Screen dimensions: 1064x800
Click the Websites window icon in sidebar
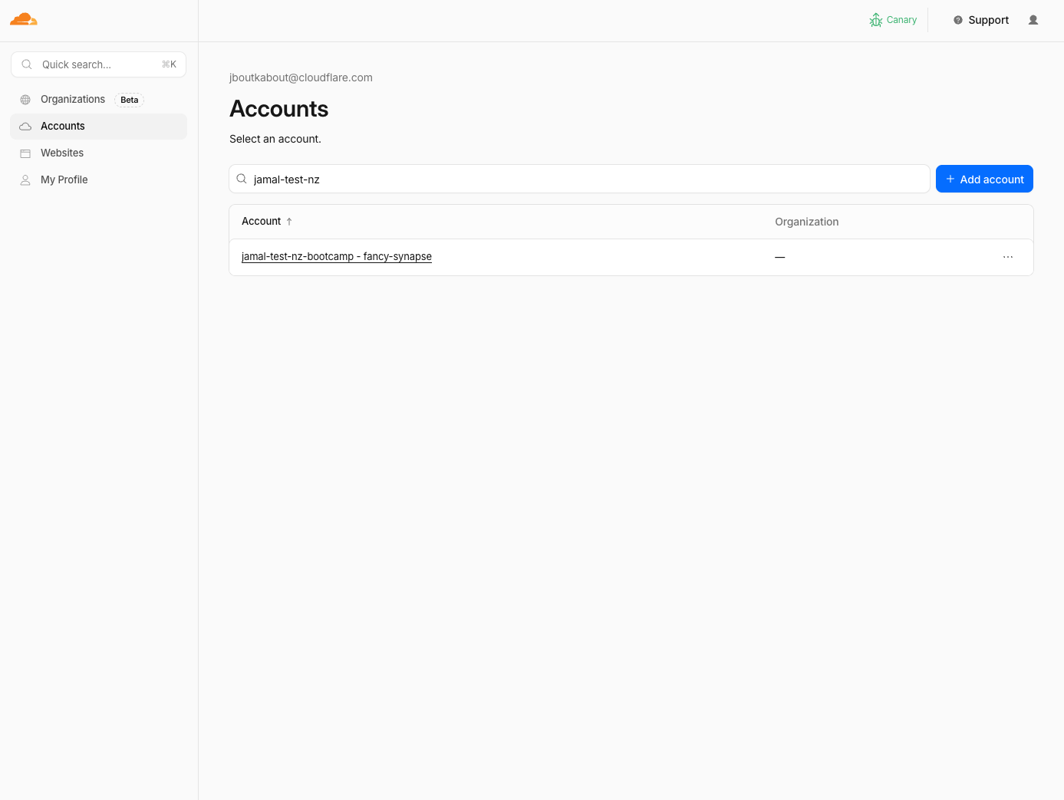[25, 153]
